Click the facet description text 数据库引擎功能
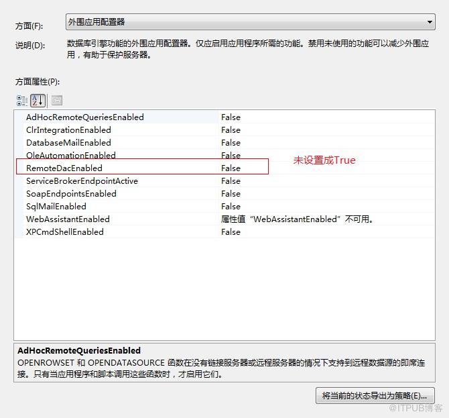449x418 pixels. [x=248, y=49]
